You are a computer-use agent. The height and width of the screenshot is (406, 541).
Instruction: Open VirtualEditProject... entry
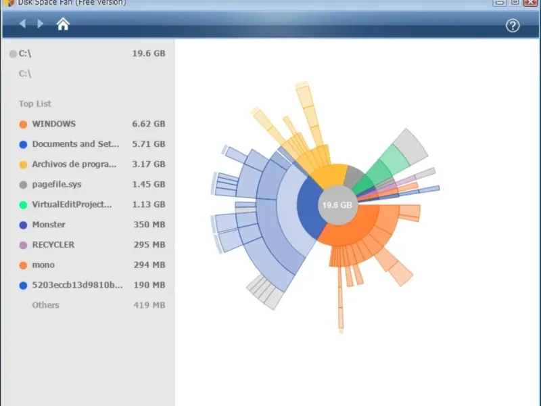click(72, 204)
